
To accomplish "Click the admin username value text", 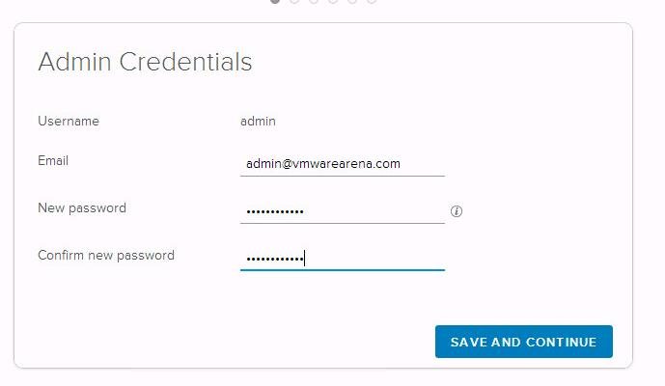I will [x=258, y=122].
